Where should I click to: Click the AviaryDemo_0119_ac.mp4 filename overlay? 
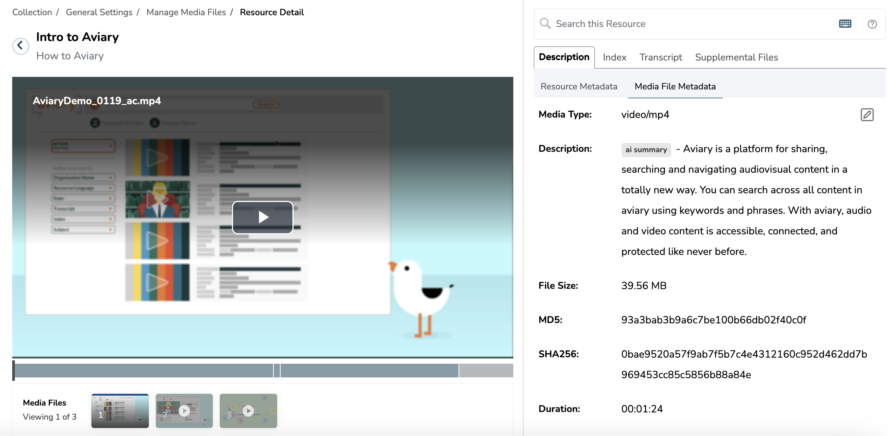click(x=97, y=101)
